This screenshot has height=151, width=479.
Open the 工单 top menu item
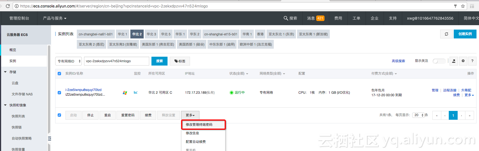click(356, 18)
